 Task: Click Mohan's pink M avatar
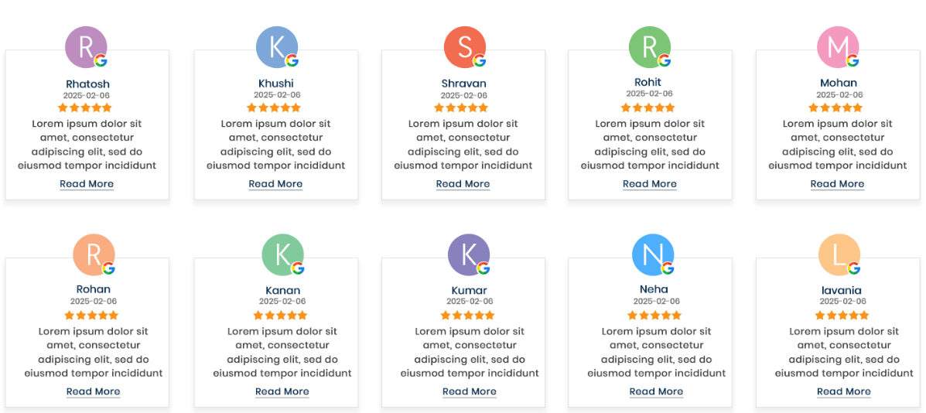tap(838, 46)
